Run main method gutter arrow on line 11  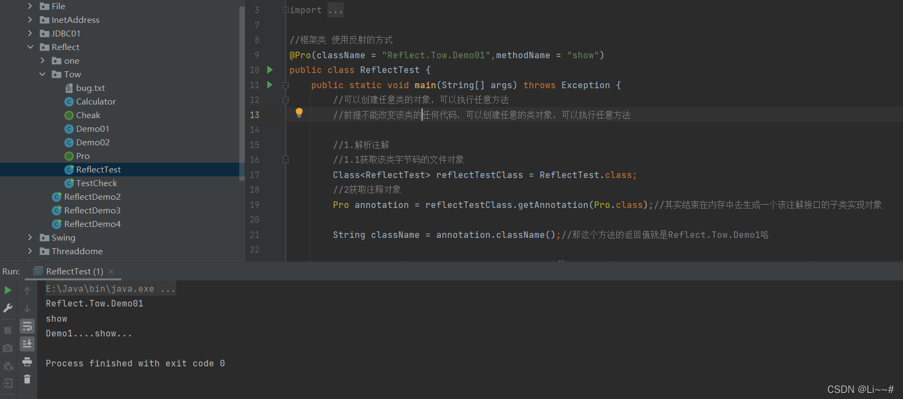[270, 85]
